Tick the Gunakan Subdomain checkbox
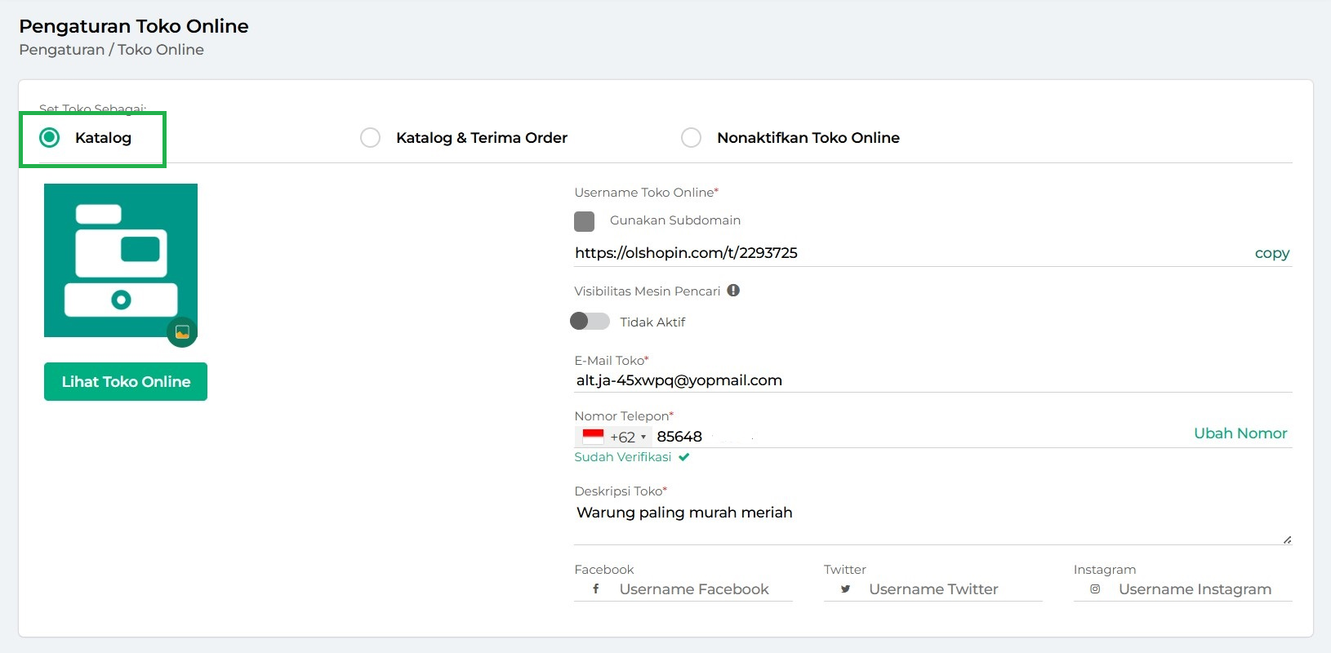1331x653 pixels. click(x=585, y=221)
